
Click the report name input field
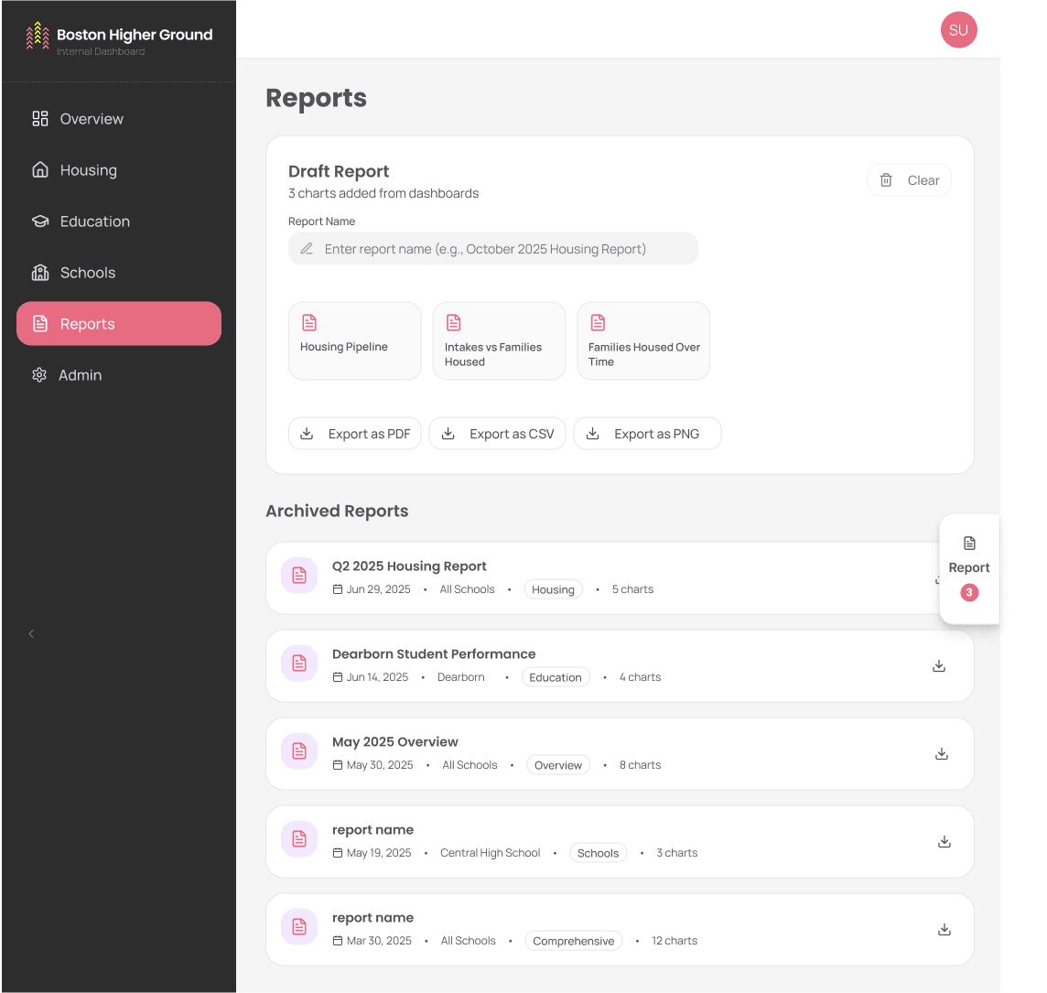[x=494, y=249]
